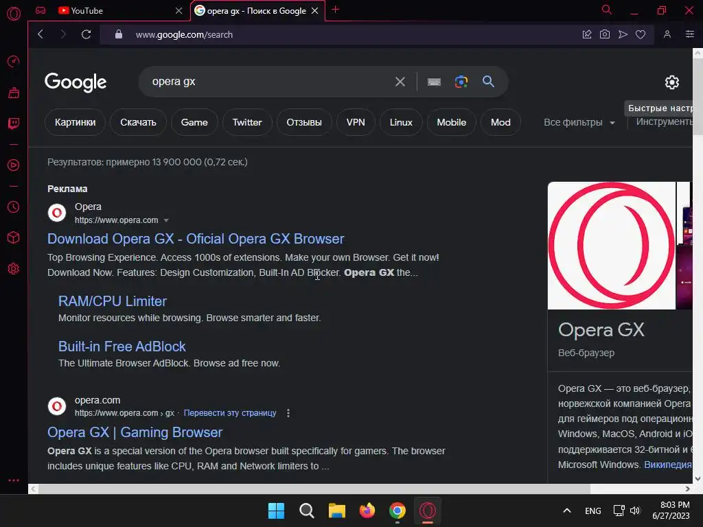
Task: Open the profile account icon
Action: (667, 34)
